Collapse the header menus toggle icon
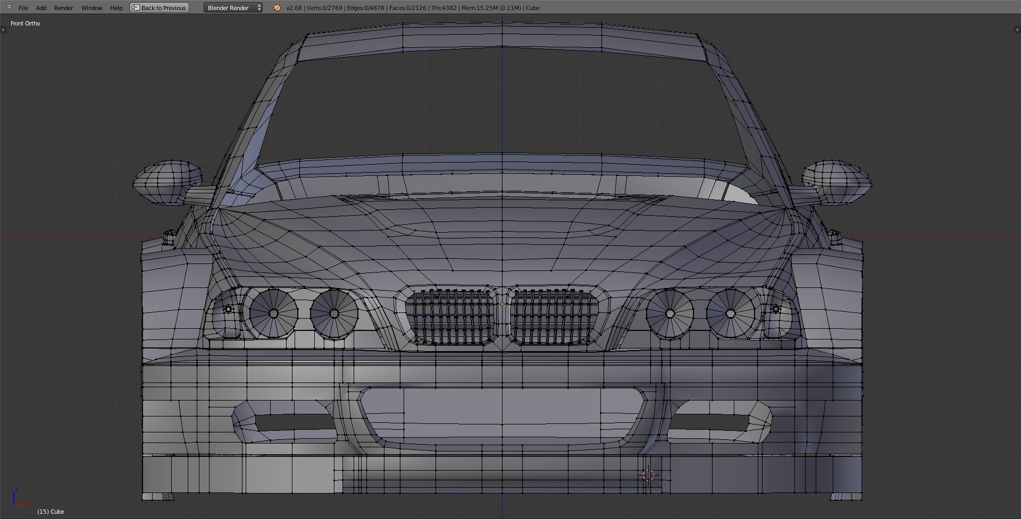Viewport: 1021px width, 519px height. 9,7
